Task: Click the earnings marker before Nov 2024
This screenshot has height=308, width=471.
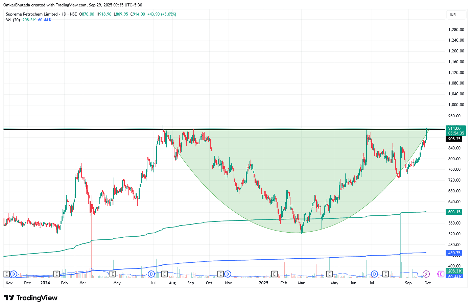Action: click(x=220, y=274)
